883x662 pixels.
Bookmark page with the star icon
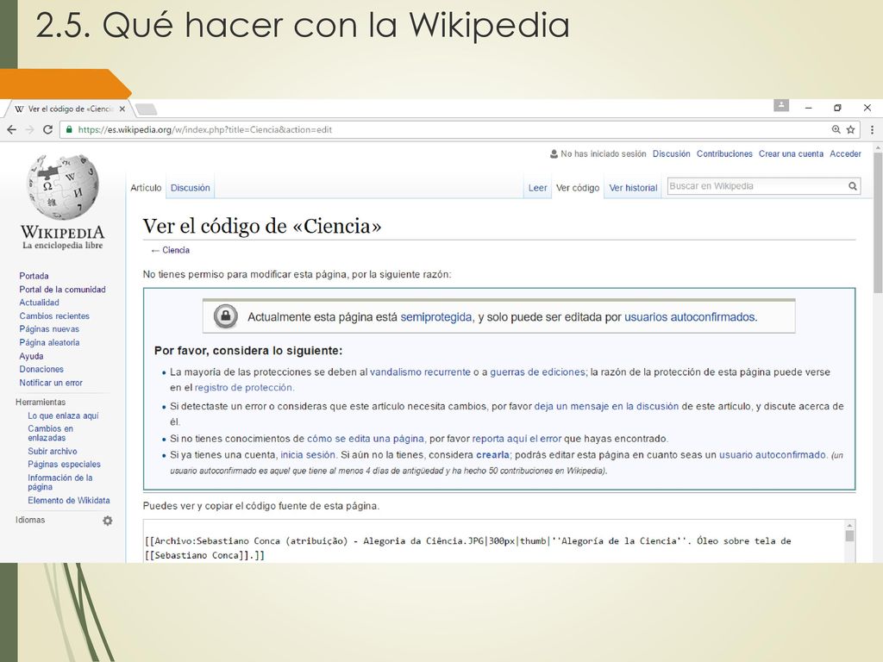(x=851, y=129)
